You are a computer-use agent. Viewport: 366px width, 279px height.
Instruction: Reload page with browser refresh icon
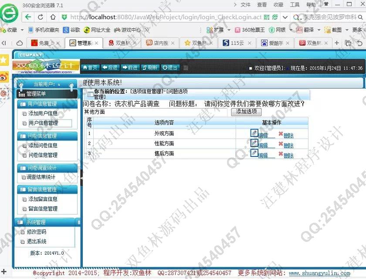41,17
